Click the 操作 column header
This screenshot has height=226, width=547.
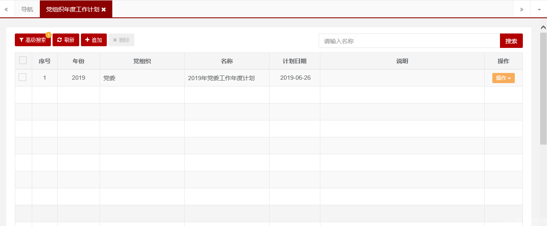pos(503,61)
